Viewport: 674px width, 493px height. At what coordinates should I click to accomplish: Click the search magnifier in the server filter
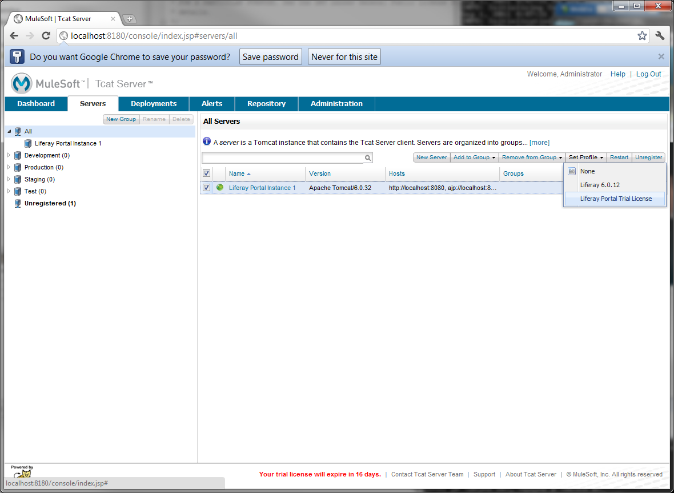click(368, 157)
